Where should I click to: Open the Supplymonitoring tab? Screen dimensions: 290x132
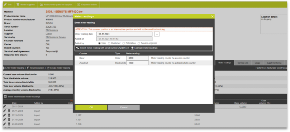[274, 63]
